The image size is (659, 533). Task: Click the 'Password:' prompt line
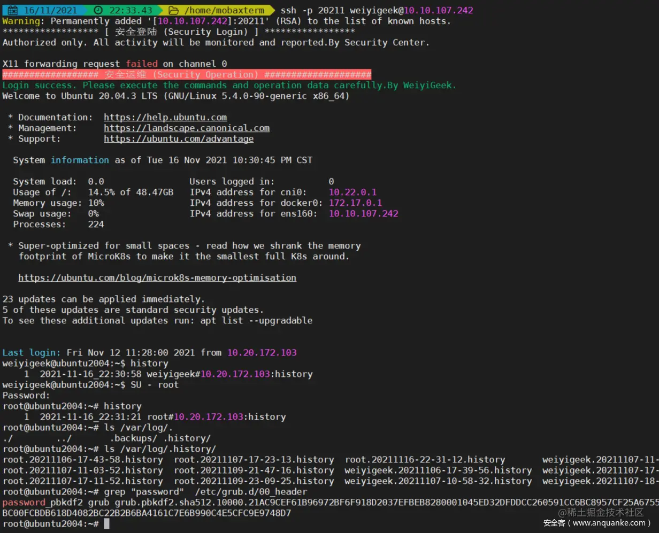click(26, 395)
